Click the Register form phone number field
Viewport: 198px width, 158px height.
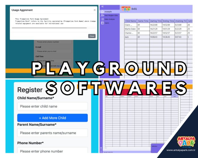point(52,150)
